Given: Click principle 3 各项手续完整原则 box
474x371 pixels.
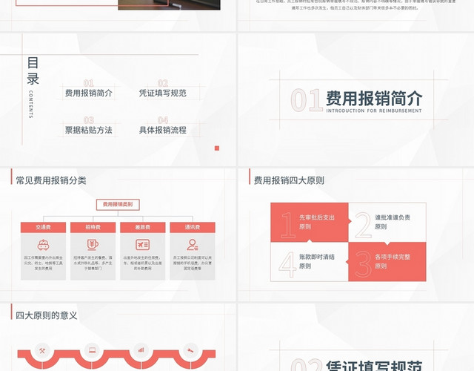Looking at the screenshot, I should pyautogui.click(x=387, y=262).
